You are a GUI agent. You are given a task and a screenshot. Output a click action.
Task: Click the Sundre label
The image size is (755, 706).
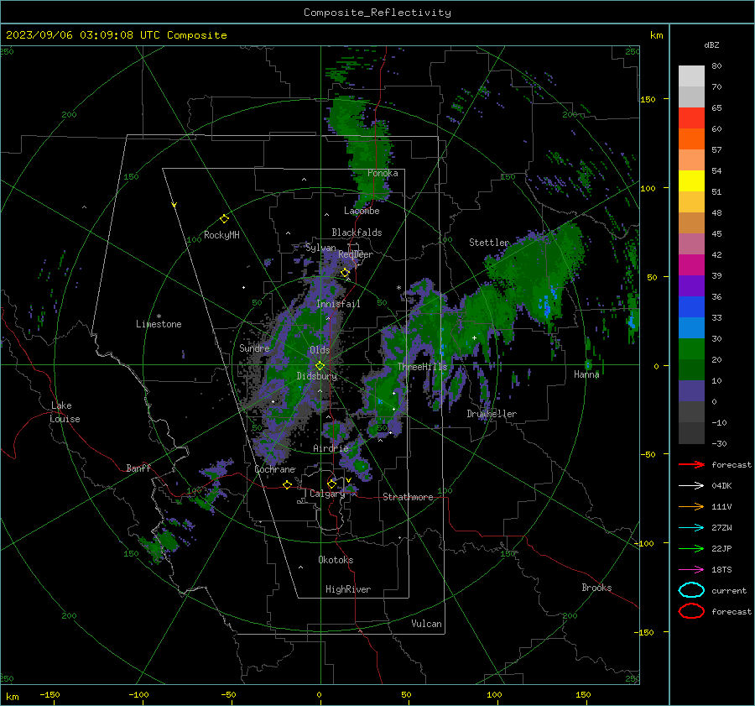point(254,348)
